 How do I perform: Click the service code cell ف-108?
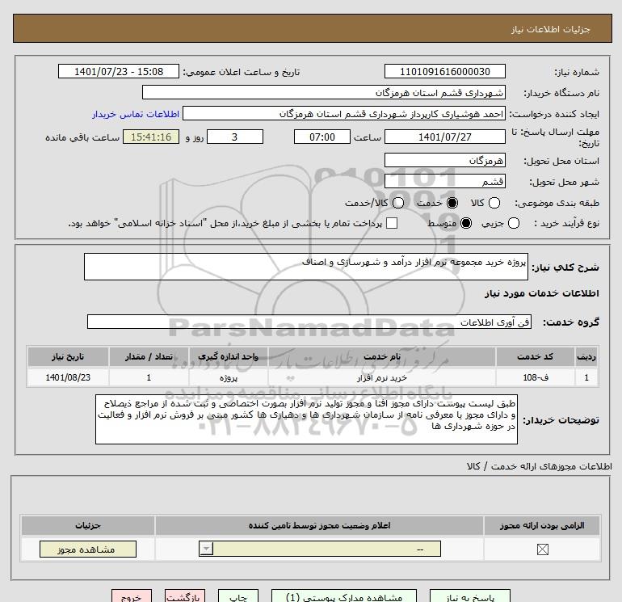pyautogui.click(x=535, y=377)
